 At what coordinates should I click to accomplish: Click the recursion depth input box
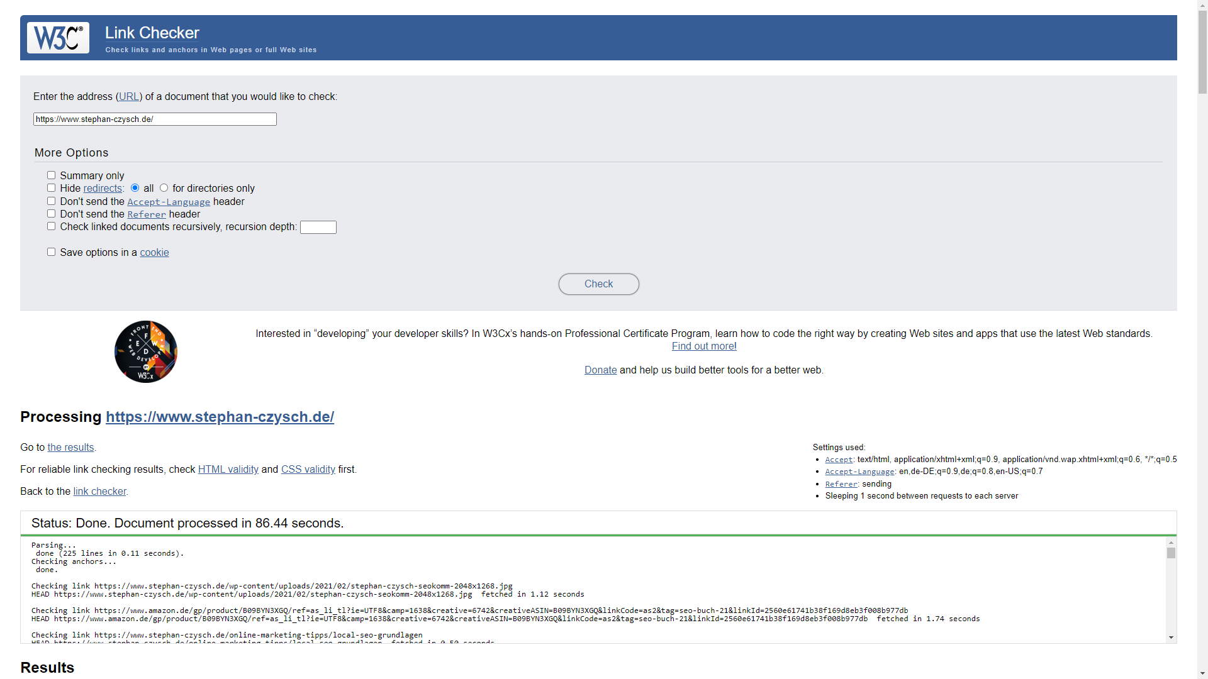tap(318, 228)
